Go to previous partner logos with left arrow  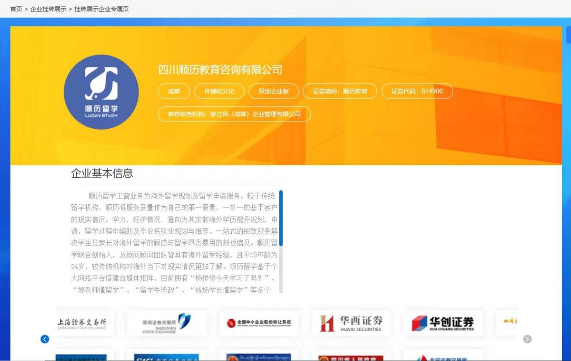coord(45,339)
